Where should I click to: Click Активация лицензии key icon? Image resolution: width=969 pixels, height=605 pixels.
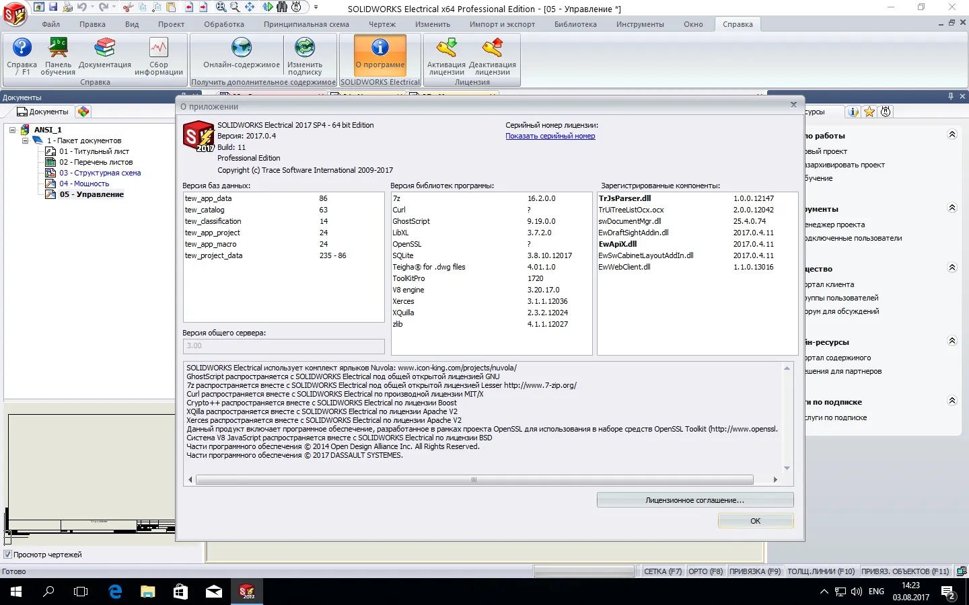(x=446, y=56)
